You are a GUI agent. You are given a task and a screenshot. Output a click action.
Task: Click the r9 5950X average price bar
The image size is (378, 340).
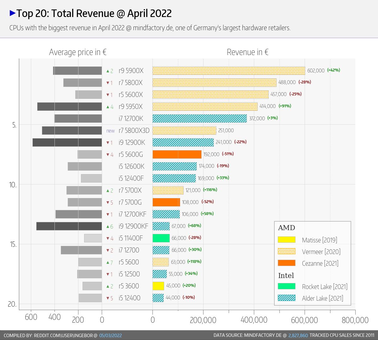click(x=69, y=106)
